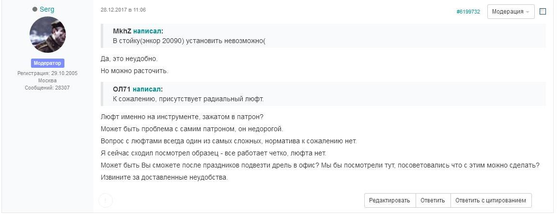Screen dimensions: 559x214
Task: Click the quoted author name ОЛ71
Action: [122, 89]
